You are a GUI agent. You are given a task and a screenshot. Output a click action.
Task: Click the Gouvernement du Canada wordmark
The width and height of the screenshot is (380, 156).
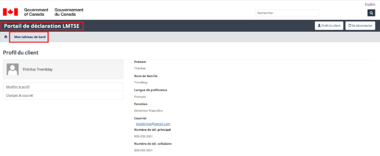69,12
